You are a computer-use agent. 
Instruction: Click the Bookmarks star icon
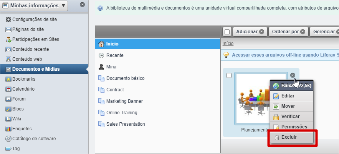point(8,79)
